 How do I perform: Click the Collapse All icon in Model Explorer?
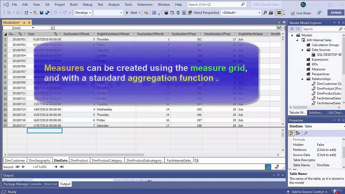(x=298, y=29)
